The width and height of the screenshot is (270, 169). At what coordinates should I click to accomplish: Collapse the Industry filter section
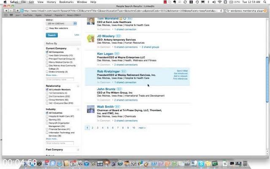78,109
